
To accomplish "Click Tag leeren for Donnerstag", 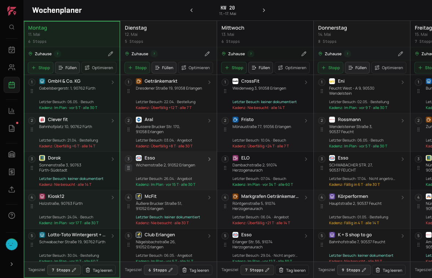I will pos(389,270).
